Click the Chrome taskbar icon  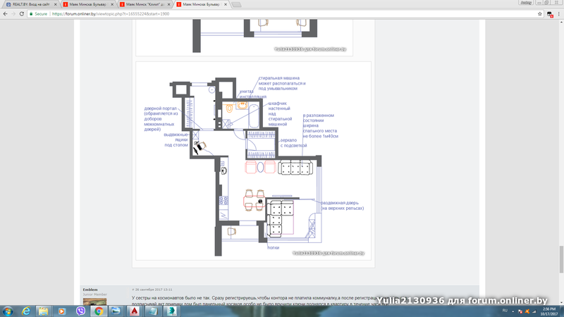click(x=99, y=311)
